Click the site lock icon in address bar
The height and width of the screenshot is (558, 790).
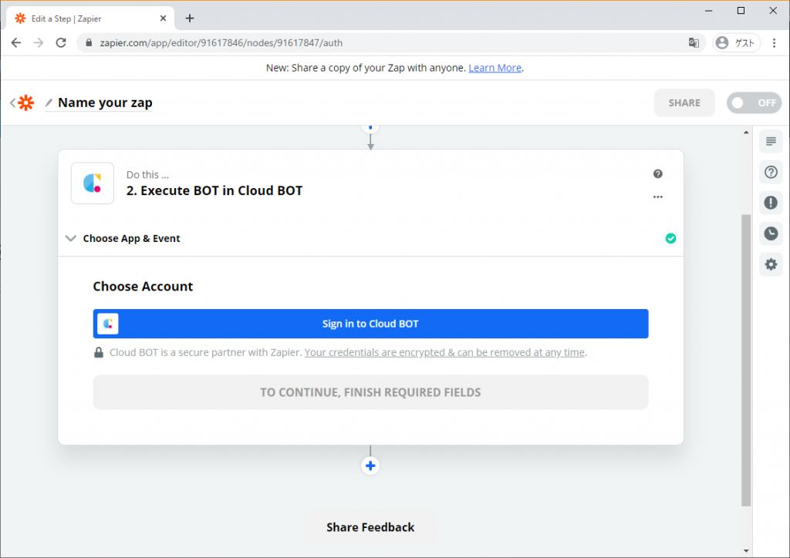[89, 42]
